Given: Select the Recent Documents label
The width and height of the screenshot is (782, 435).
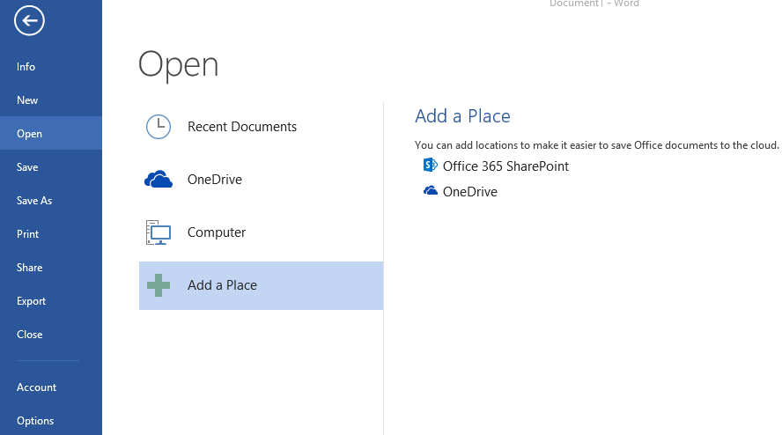Looking at the screenshot, I should [242, 127].
